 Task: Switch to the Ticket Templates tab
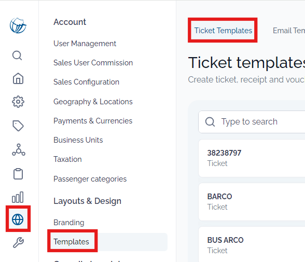tap(223, 31)
